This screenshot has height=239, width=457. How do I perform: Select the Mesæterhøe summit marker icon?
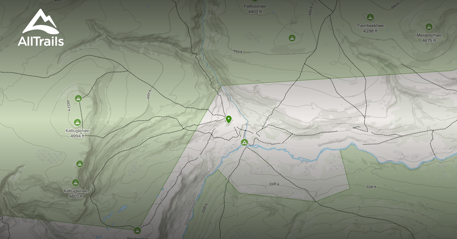[x=429, y=27]
